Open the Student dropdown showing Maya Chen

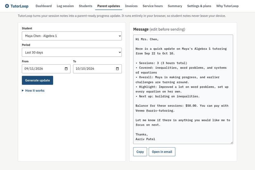coord(72,36)
